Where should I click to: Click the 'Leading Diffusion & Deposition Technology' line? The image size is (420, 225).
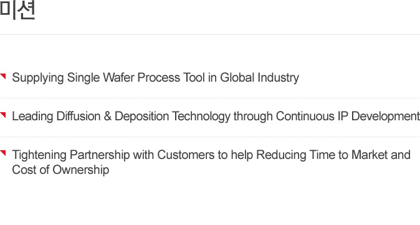click(216, 117)
